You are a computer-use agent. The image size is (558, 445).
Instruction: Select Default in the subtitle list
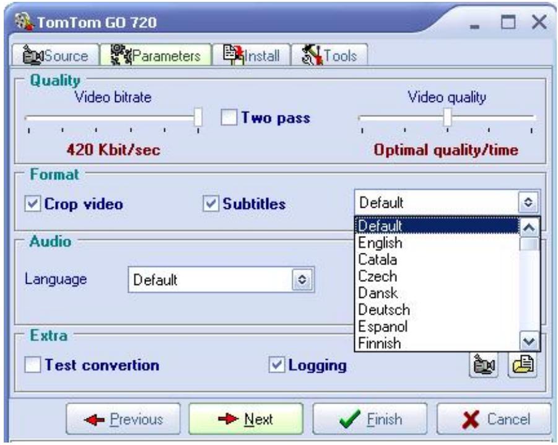click(x=437, y=226)
